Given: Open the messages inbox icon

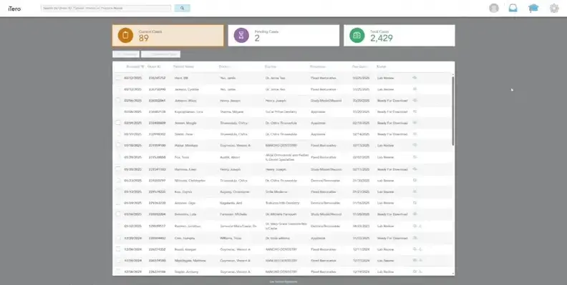Looking at the screenshot, I should click(513, 8).
